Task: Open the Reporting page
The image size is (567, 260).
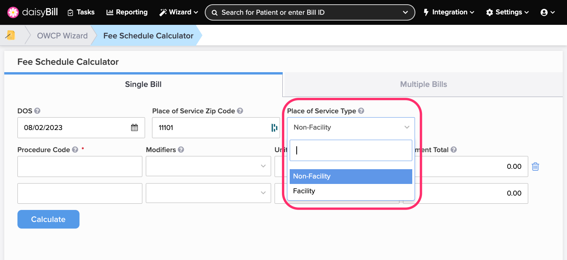Action: (127, 12)
